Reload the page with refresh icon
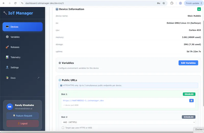This screenshot has width=204, height=133. coord(15,3)
